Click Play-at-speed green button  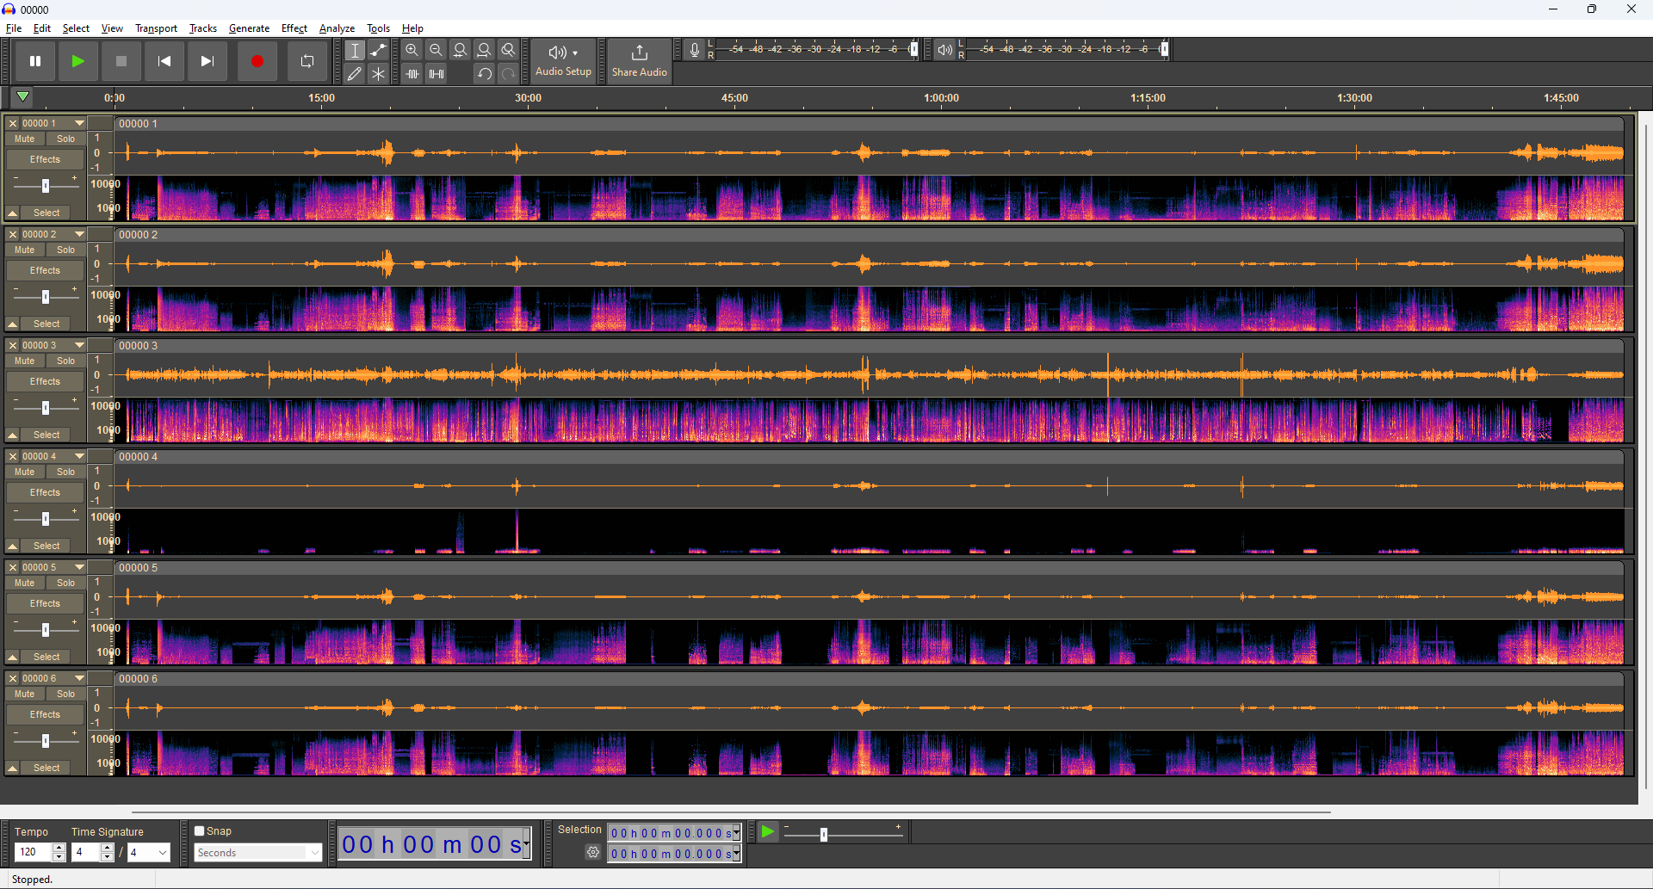click(767, 831)
